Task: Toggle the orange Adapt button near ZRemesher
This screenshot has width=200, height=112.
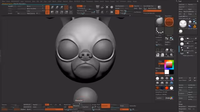Action: (x=70, y=107)
